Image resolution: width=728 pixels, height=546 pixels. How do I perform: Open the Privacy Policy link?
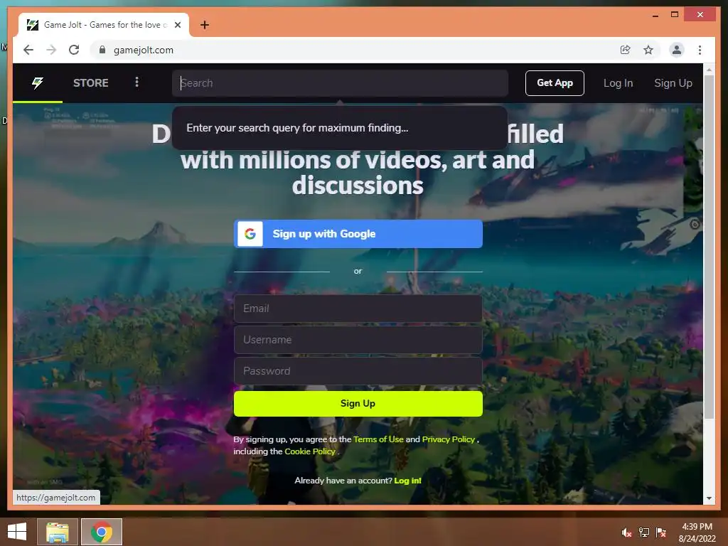(449, 439)
